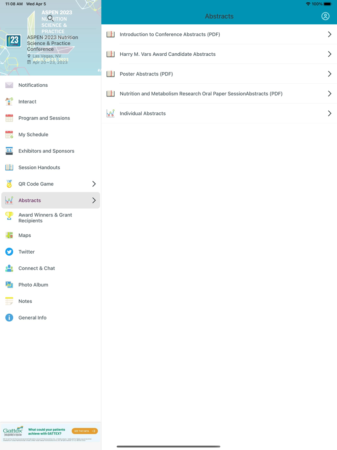This screenshot has width=337, height=450.
Task: Click the Interact icon
Action: tap(9, 102)
